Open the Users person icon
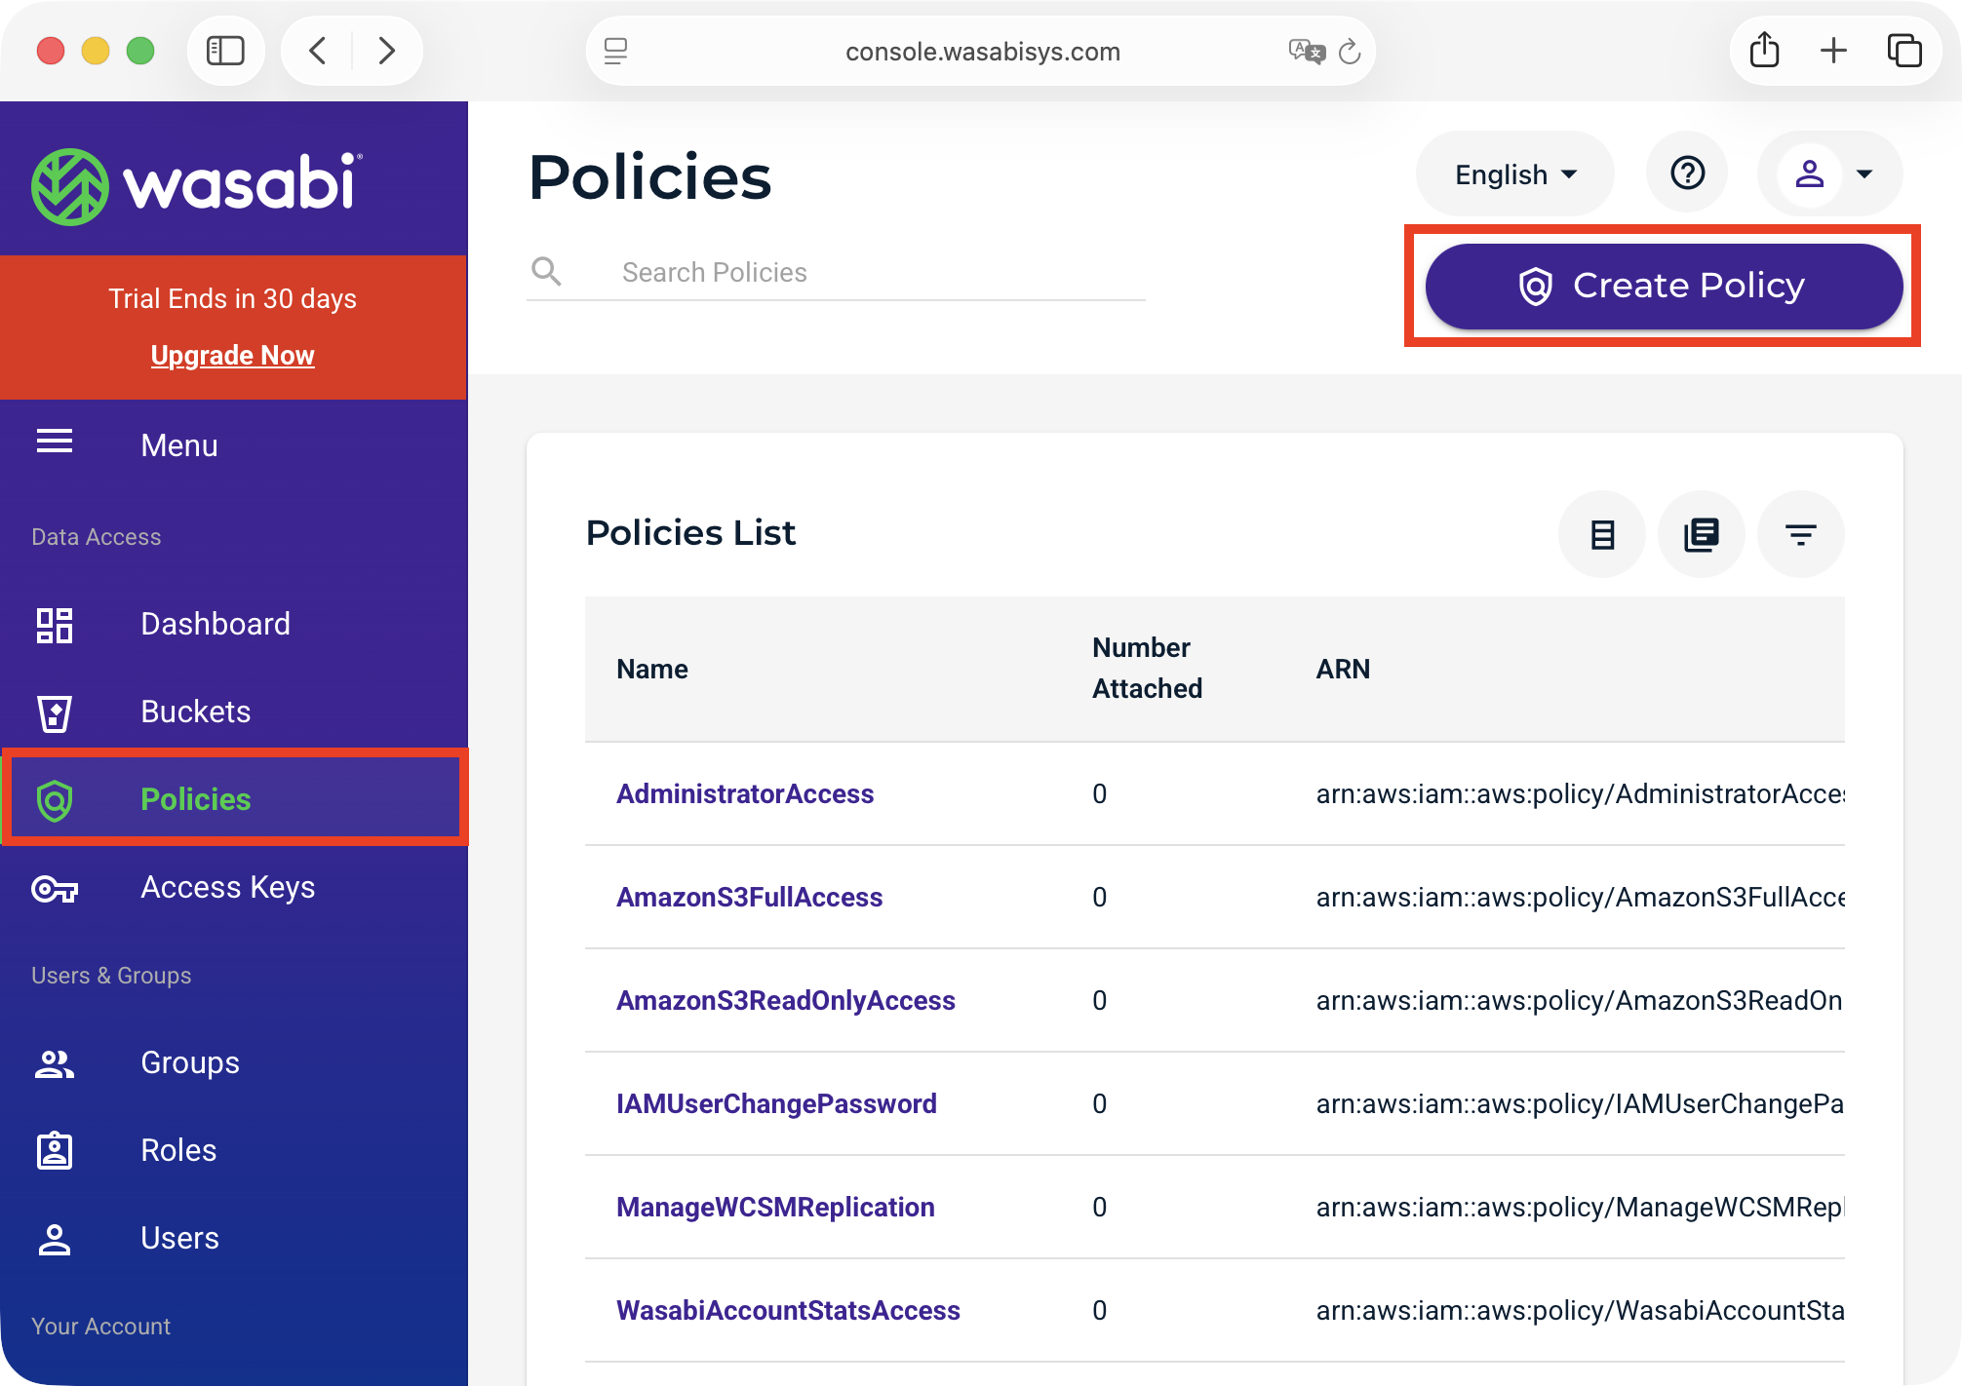The image size is (1962, 1386). [x=55, y=1239]
